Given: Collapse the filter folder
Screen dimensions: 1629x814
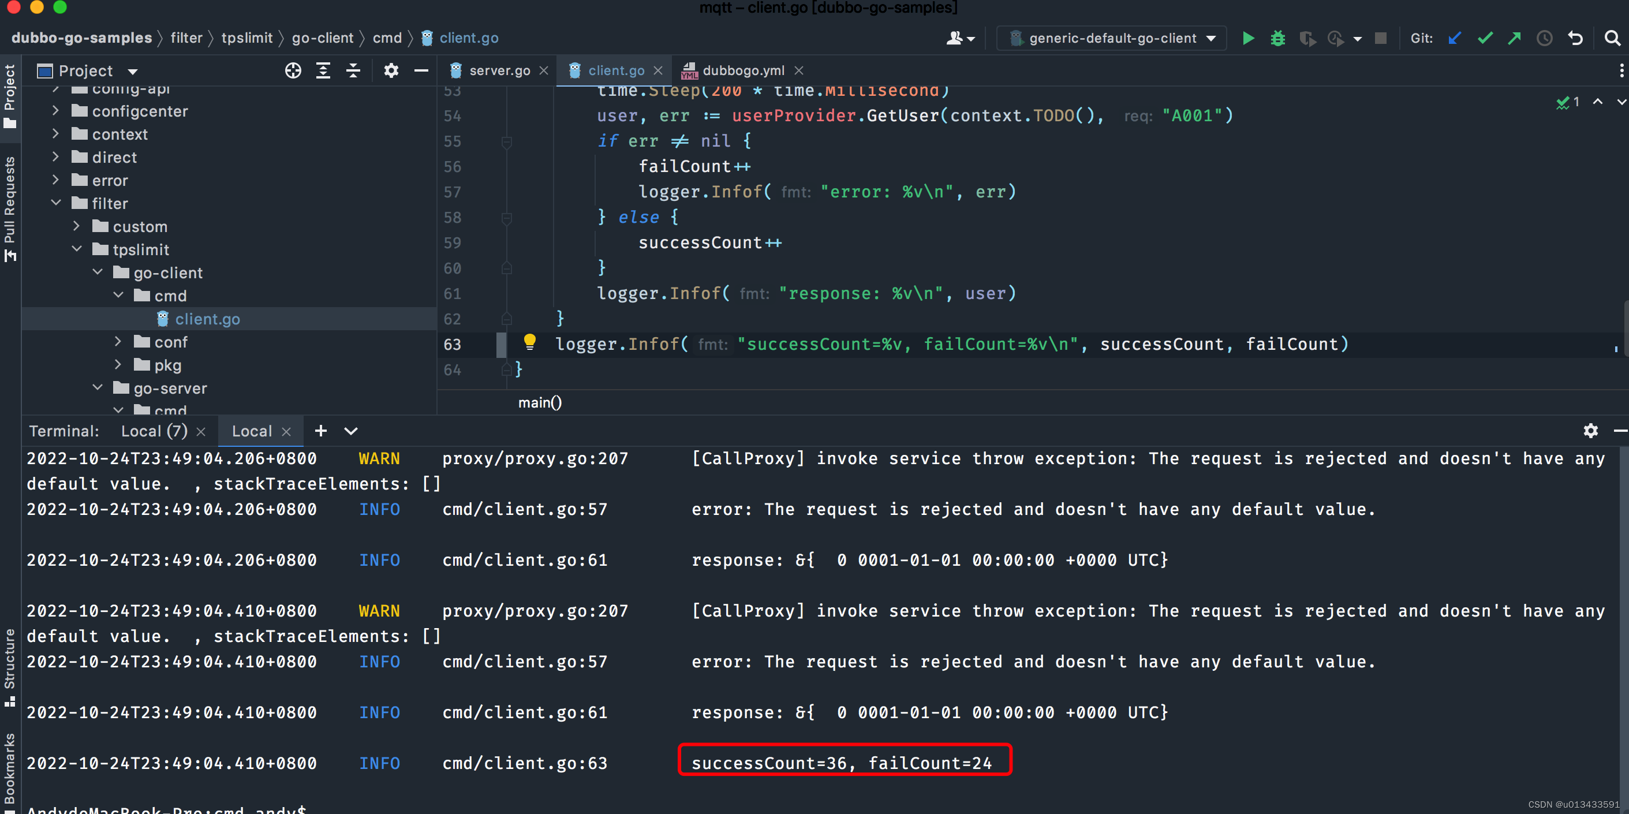Looking at the screenshot, I should coord(55,203).
